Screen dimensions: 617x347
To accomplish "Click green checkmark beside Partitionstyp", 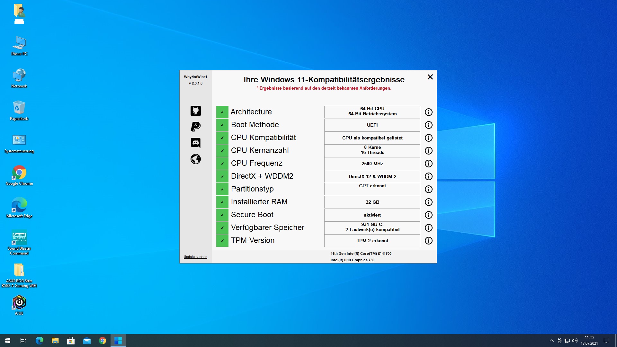I will click(x=222, y=189).
